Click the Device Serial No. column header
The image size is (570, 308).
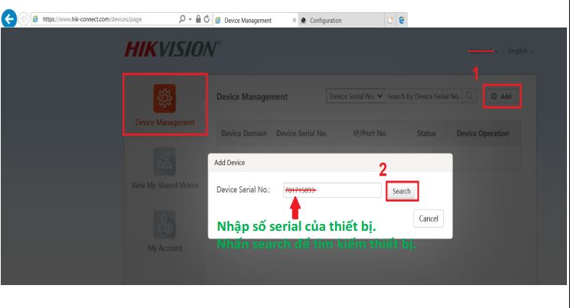point(301,133)
